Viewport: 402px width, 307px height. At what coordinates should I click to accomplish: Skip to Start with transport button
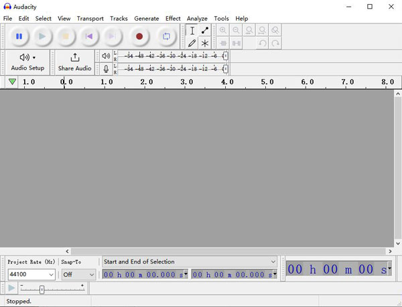click(x=88, y=36)
